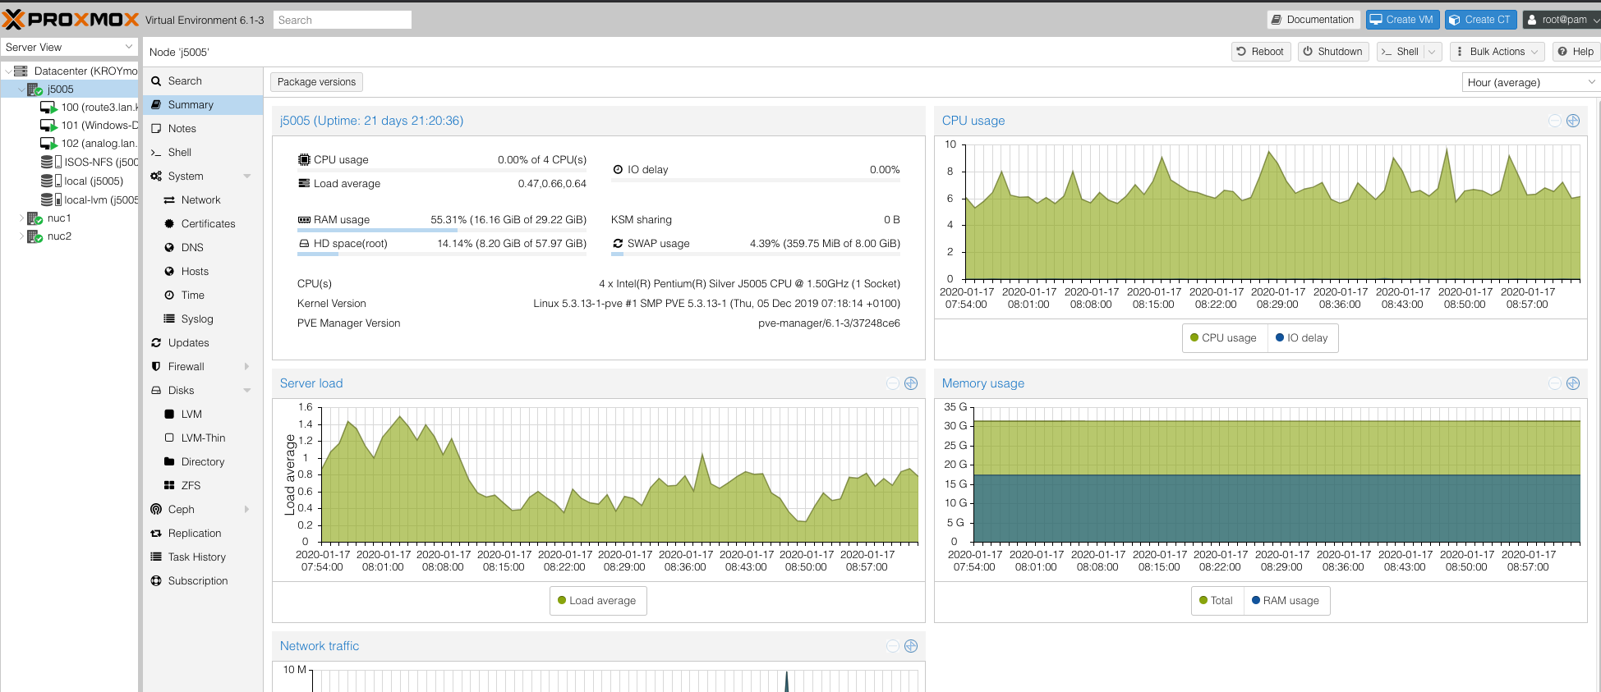The height and width of the screenshot is (692, 1601).
Task: Open Hour (average) timeframe dropdown
Action: [x=1531, y=83]
